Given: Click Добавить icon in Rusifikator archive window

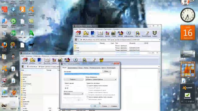Looking at the screenshot, I should (x=78, y=34).
